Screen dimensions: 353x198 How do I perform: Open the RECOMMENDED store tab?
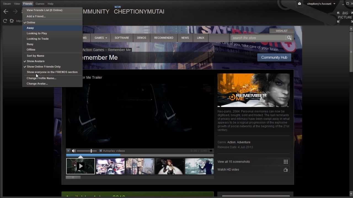click(164, 38)
